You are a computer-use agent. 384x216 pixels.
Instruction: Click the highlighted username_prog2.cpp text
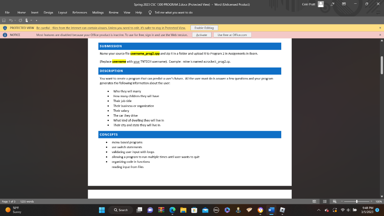(x=145, y=53)
